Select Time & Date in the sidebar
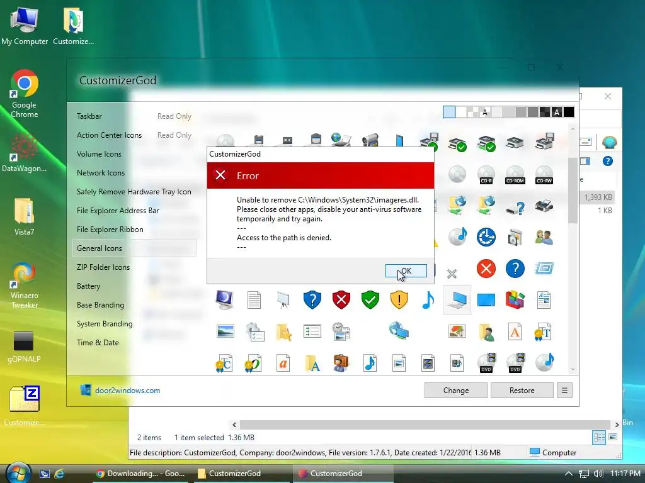 (98, 343)
